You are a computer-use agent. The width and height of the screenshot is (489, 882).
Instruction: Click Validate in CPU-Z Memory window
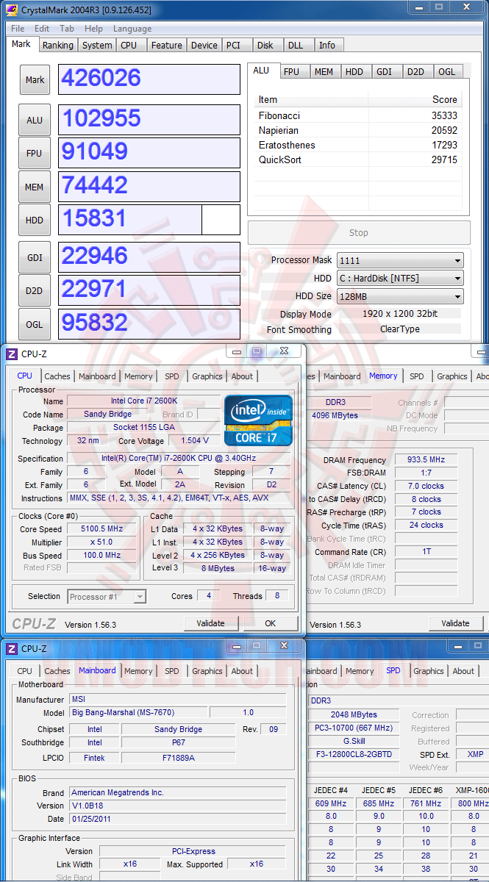pos(455,623)
